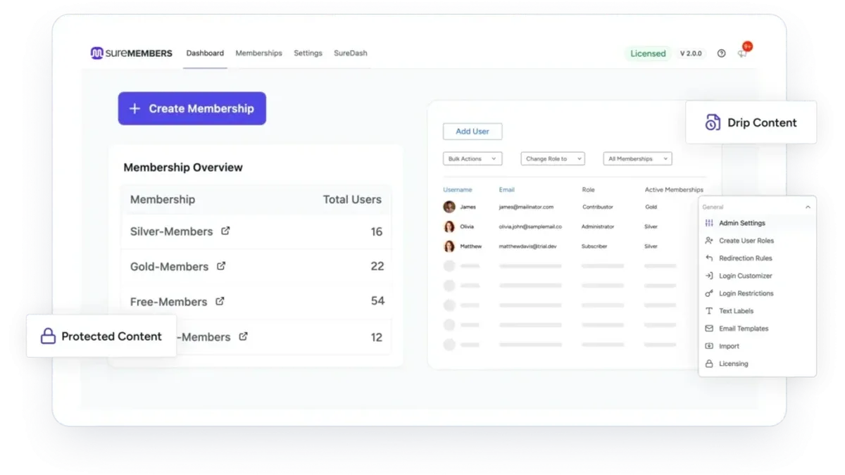Collapse the General settings section
The width and height of the screenshot is (845, 475).
click(808, 208)
